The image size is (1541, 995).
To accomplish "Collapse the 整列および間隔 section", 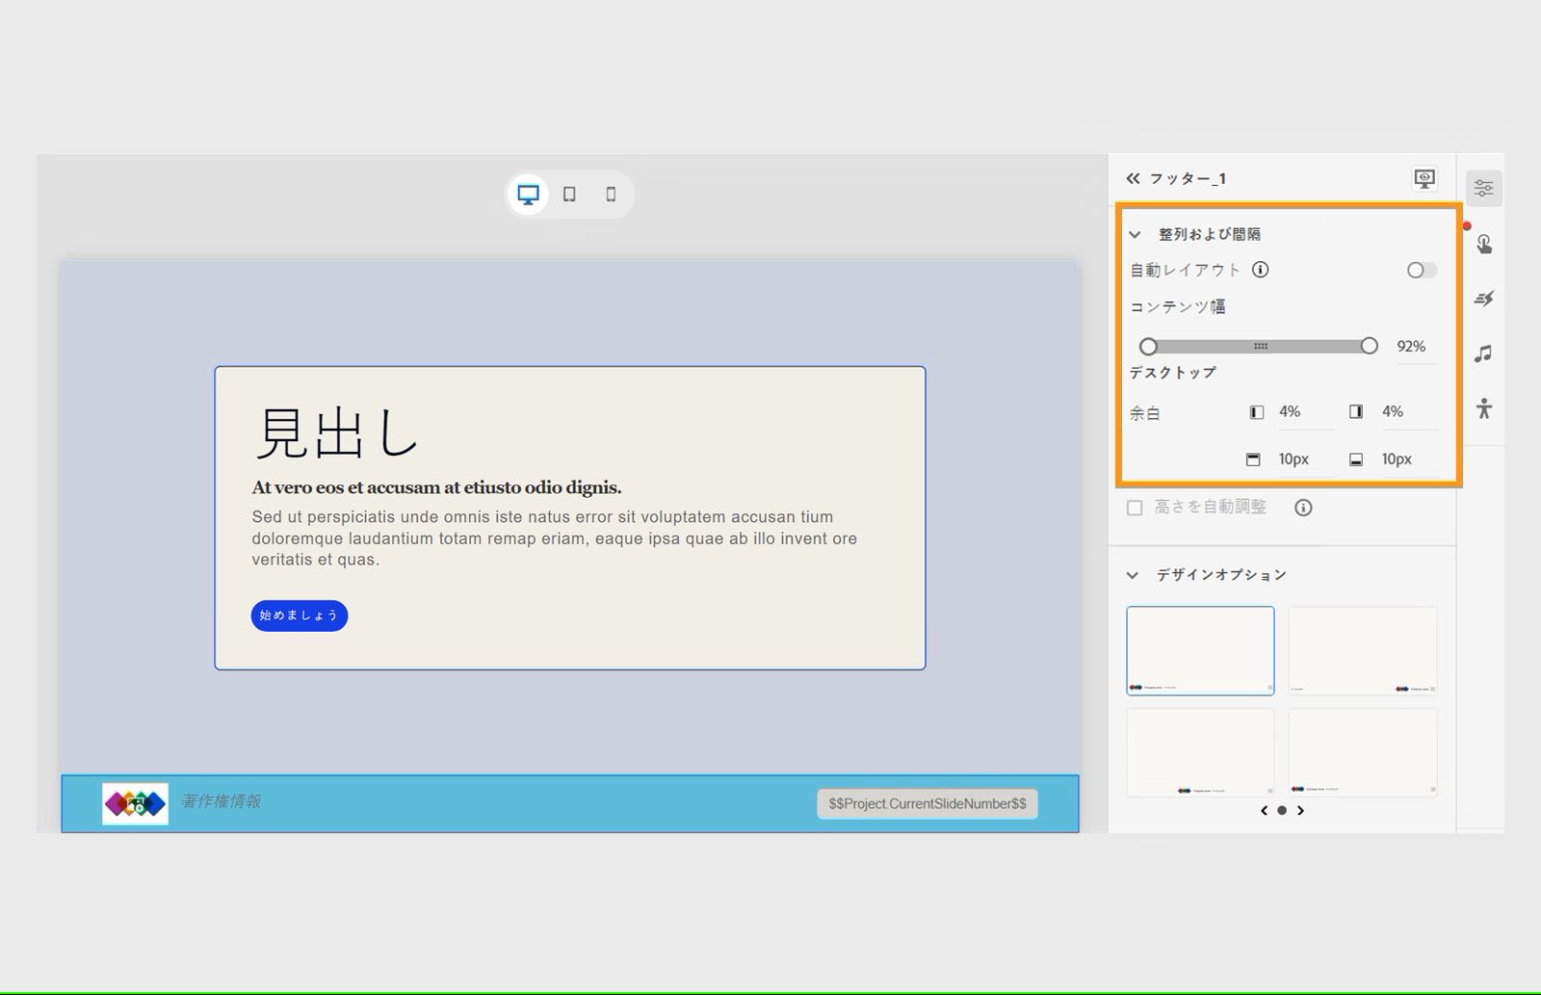I will [1135, 234].
